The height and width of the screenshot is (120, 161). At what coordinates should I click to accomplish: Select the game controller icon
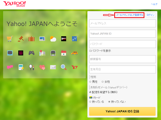click(x=31, y=53)
